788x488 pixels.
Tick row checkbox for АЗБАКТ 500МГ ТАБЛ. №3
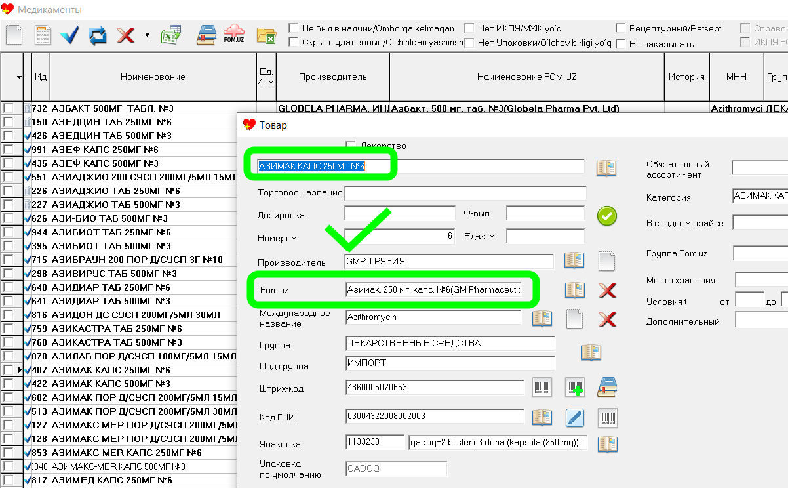[x=8, y=108]
